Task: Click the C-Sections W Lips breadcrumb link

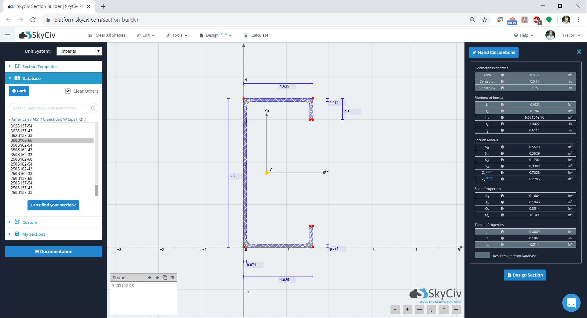Action: 63,120
